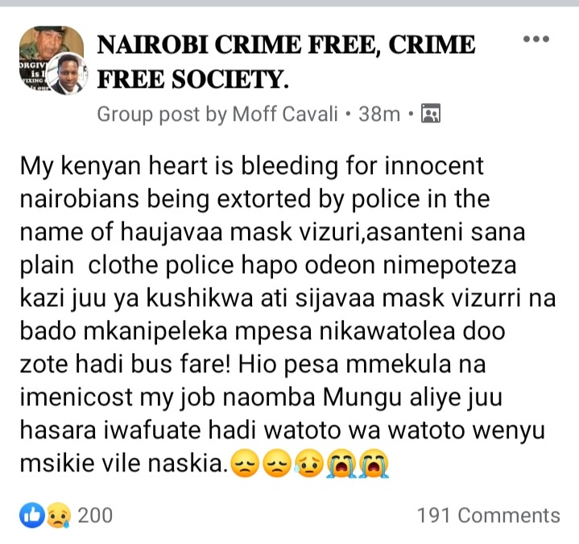This screenshot has height=544, width=579.
Task: Click the post text starting 'My kenyan heart'
Action: (287, 314)
